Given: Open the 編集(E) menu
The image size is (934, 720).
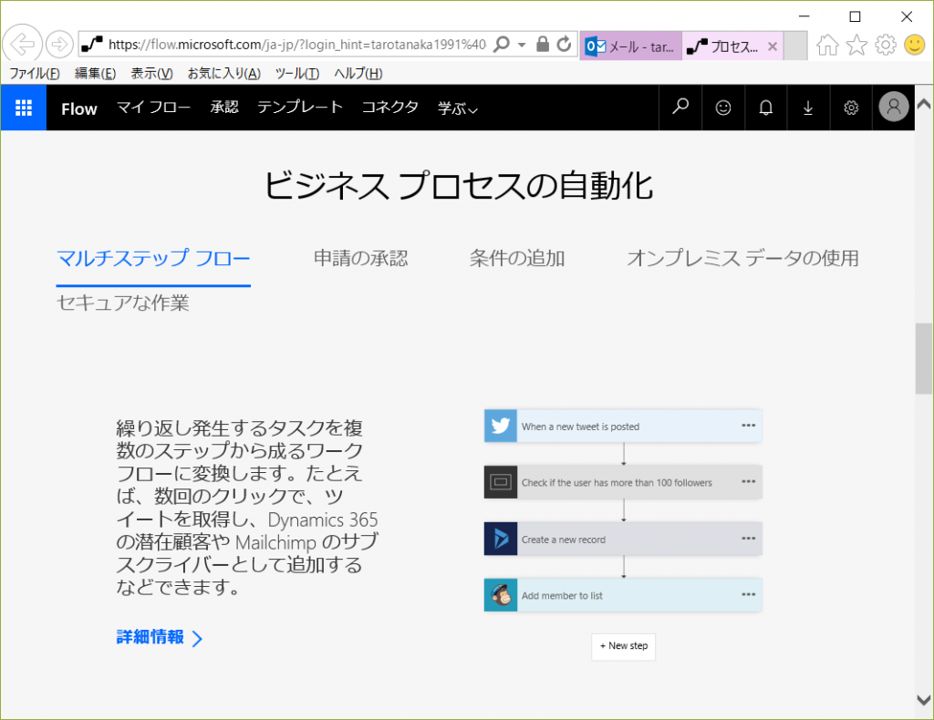Looking at the screenshot, I should 95,73.
